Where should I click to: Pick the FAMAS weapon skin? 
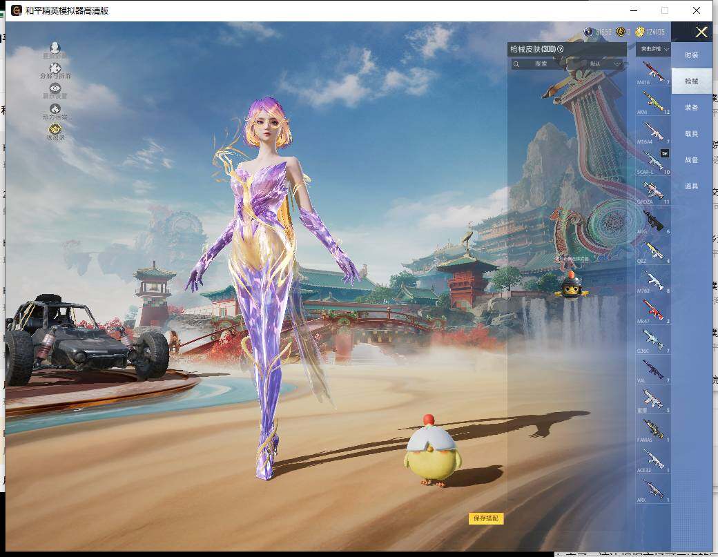pos(653,429)
